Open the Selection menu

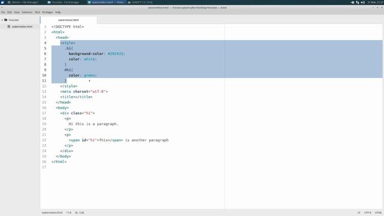(27, 12)
